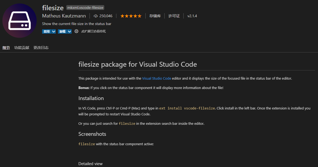
Task: Switch to the 功能贡献 tab
Action: click(22, 48)
